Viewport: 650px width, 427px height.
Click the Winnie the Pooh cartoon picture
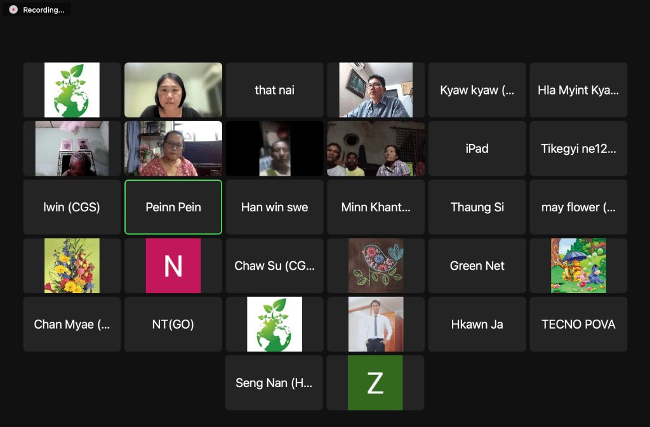tap(578, 265)
